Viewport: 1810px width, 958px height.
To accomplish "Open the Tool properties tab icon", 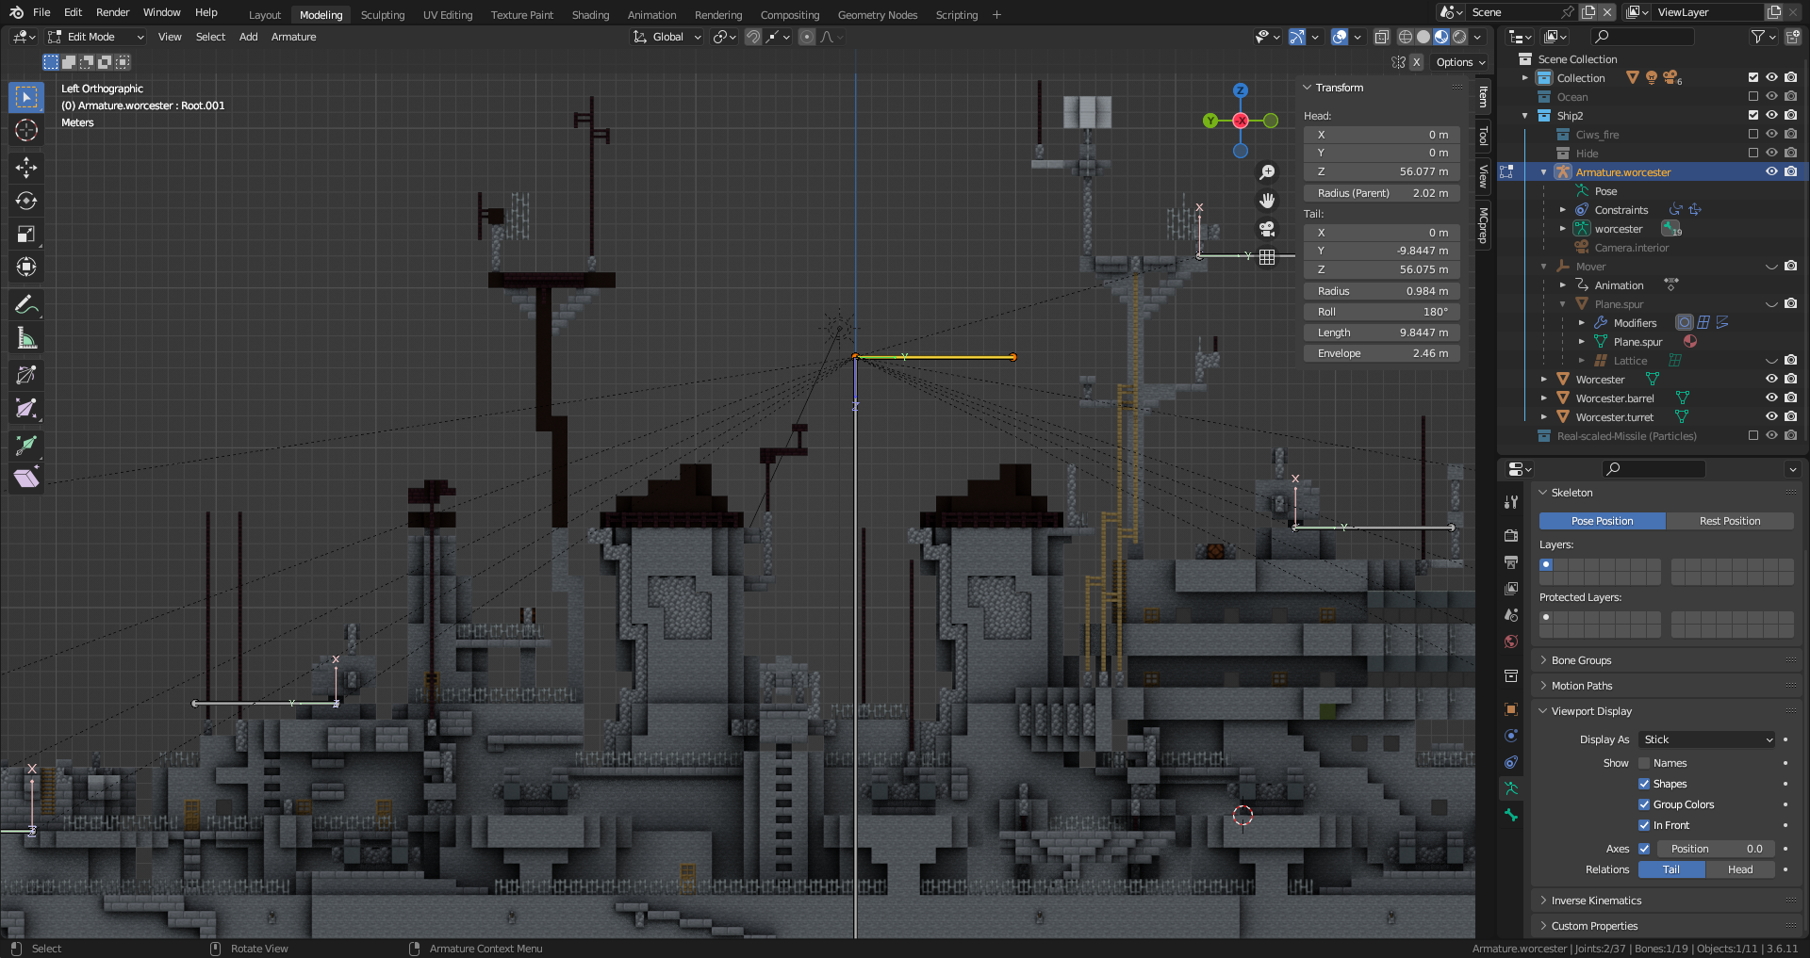I will click(1511, 502).
